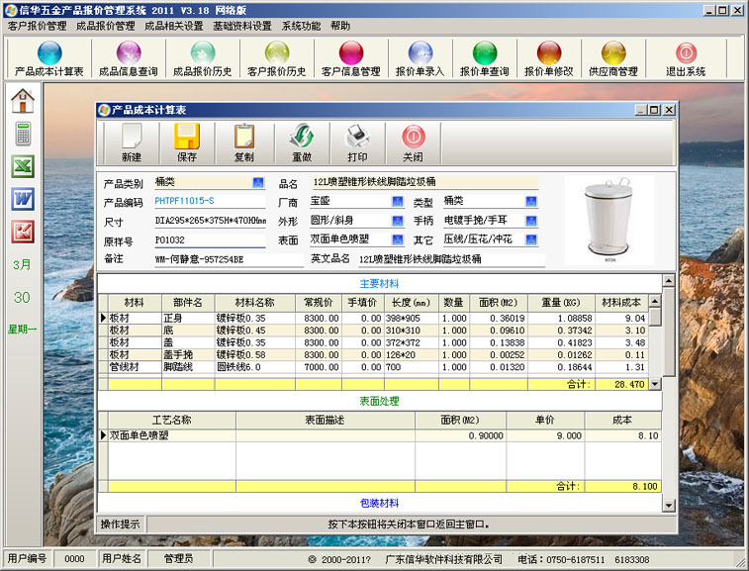Open 产品成本计算表 from main toolbar

click(49, 58)
